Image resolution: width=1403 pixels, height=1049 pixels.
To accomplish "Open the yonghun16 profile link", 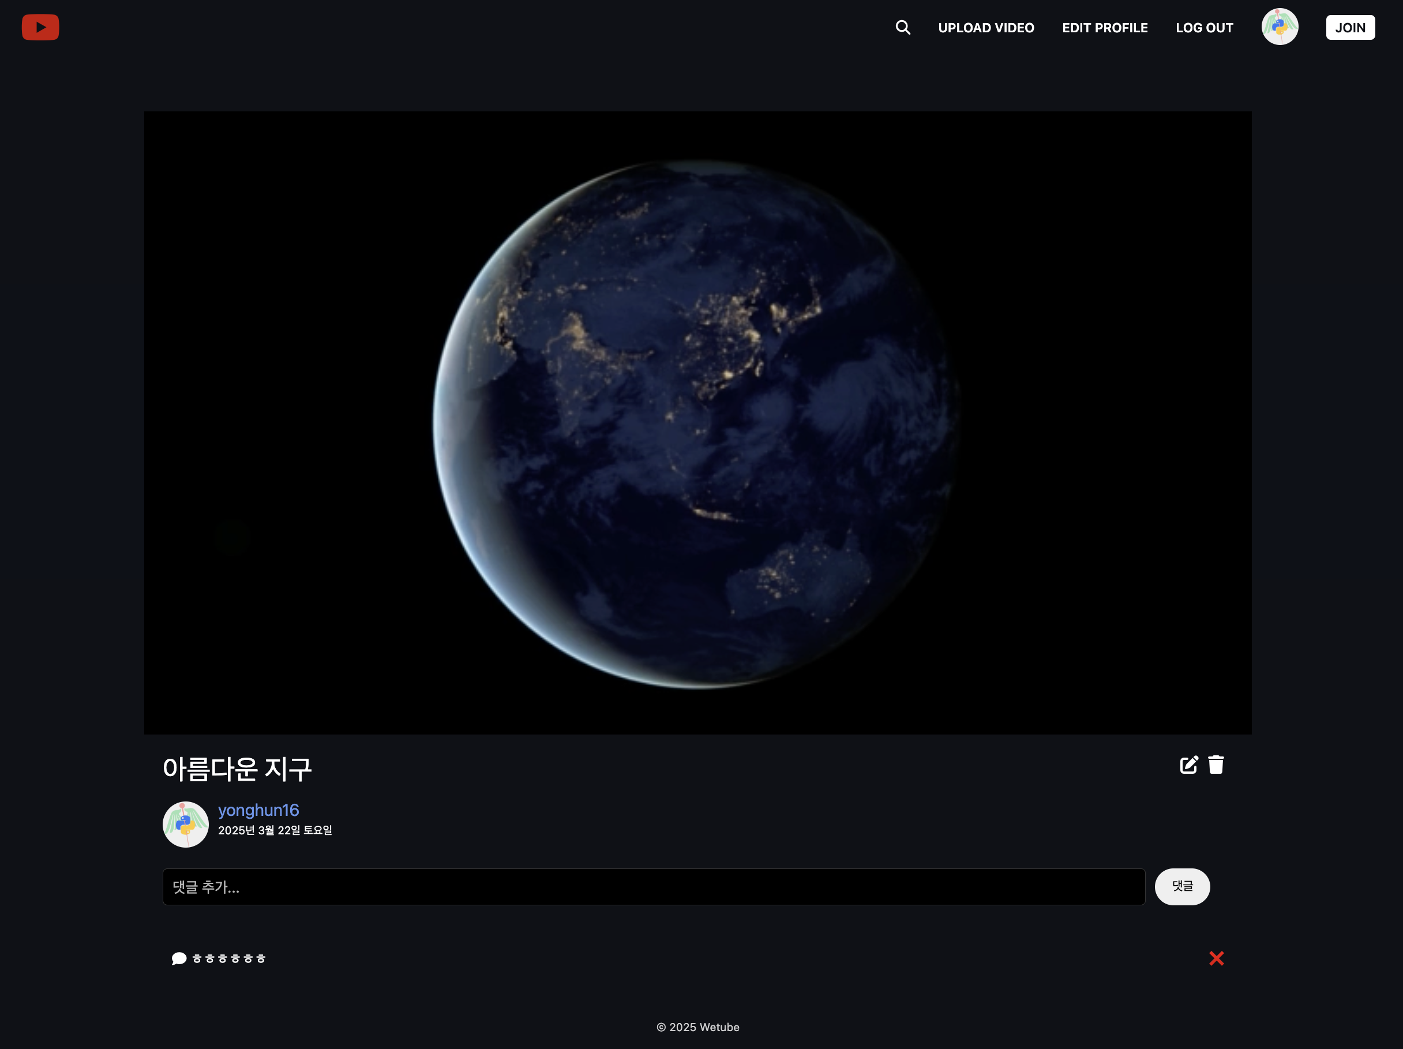I will point(258,811).
